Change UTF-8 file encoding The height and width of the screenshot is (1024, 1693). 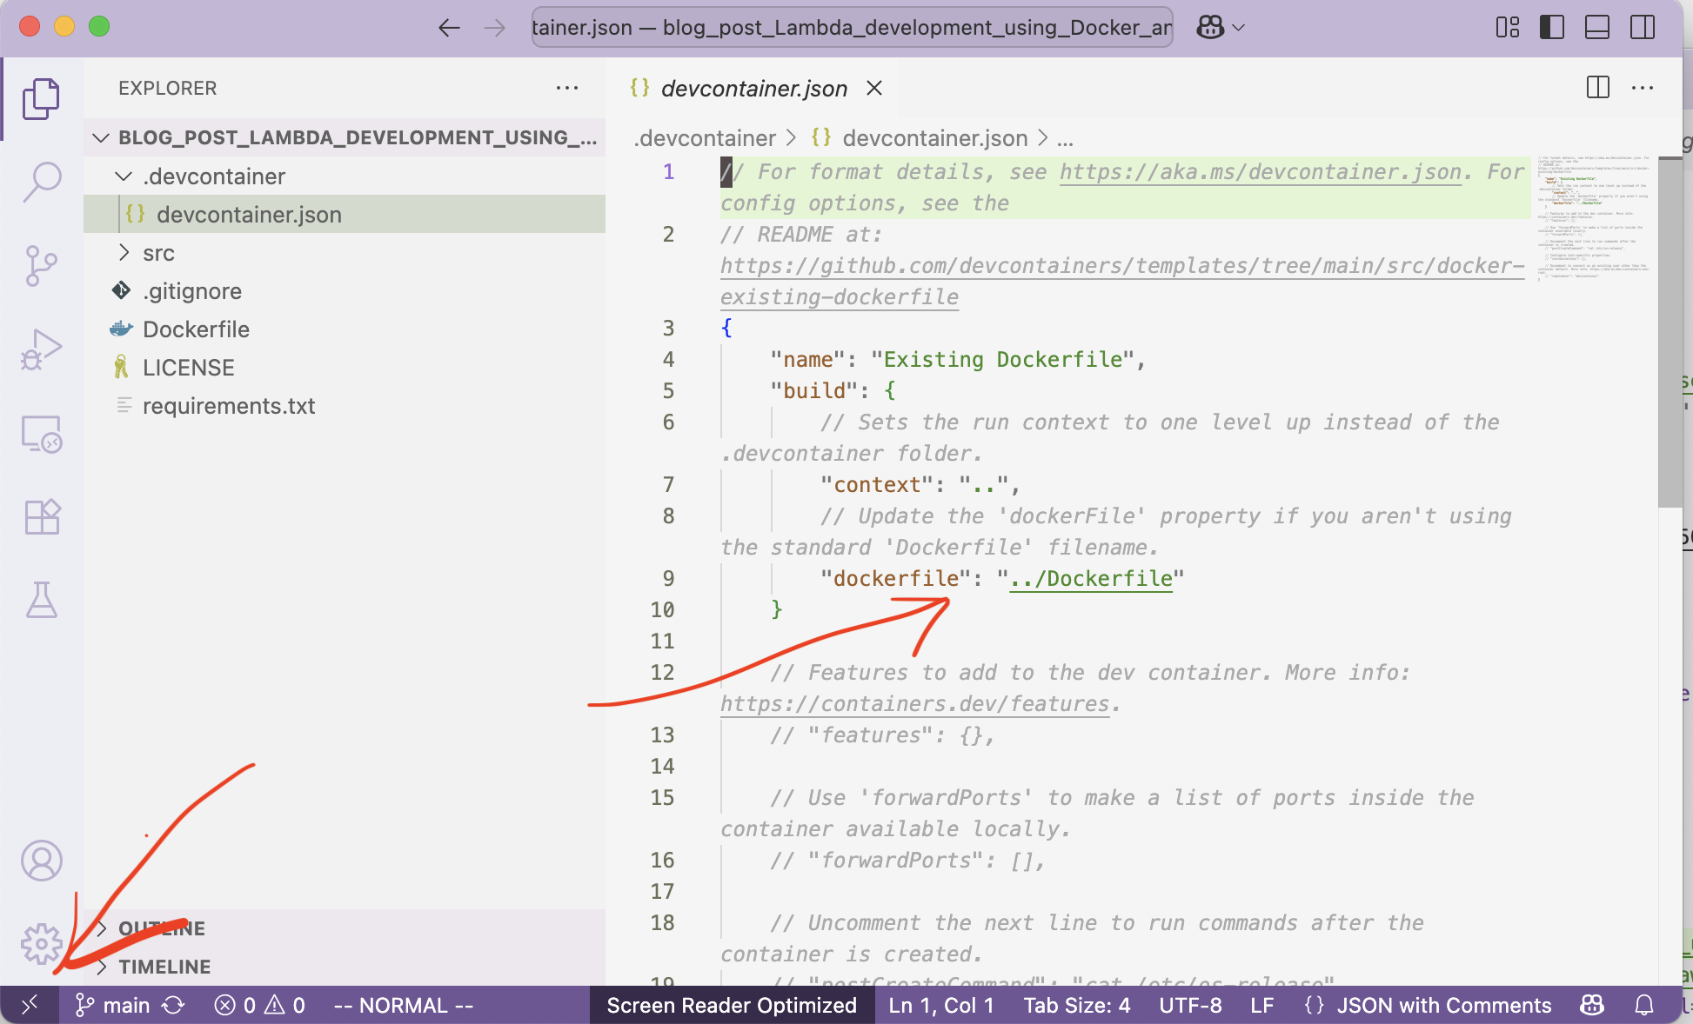tap(1190, 1006)
